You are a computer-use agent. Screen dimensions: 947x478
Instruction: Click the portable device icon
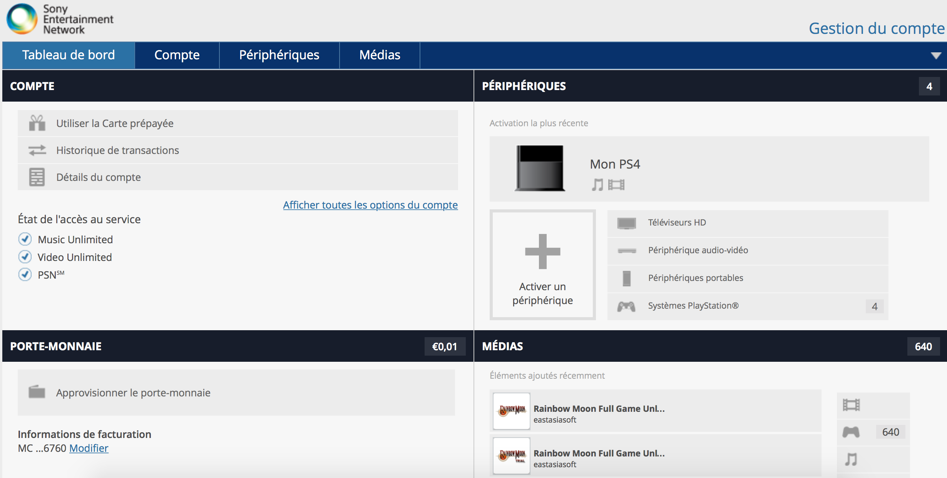(627, 278)
